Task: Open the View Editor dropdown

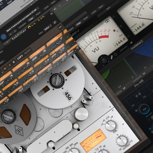Action: [x=48, y=28]
